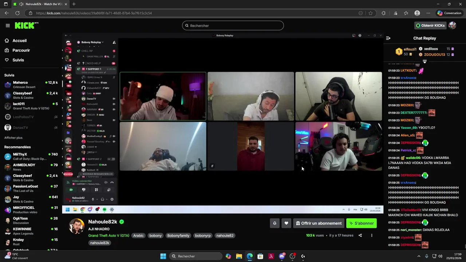The height and width of the screenshot is (262, 466).
Task: Open Nahoule82k streamer avatar
Action: click(x=77, y=226)
